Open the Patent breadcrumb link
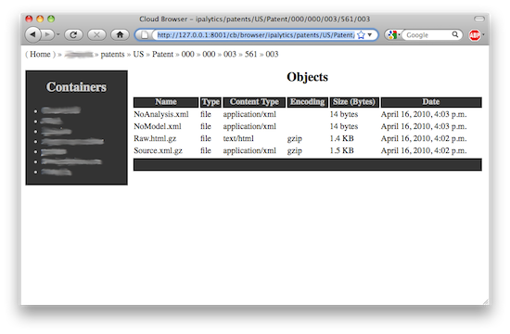Screen dimensions: 510x334 (x=162, y=54)
